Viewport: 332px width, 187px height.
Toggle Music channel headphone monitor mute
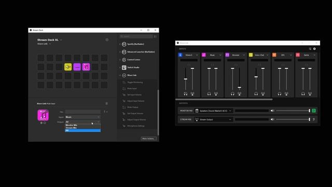click(209, 94)
